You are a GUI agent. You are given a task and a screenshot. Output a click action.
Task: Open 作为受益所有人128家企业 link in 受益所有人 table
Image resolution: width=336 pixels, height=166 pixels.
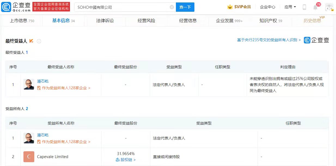click(64, 142)
